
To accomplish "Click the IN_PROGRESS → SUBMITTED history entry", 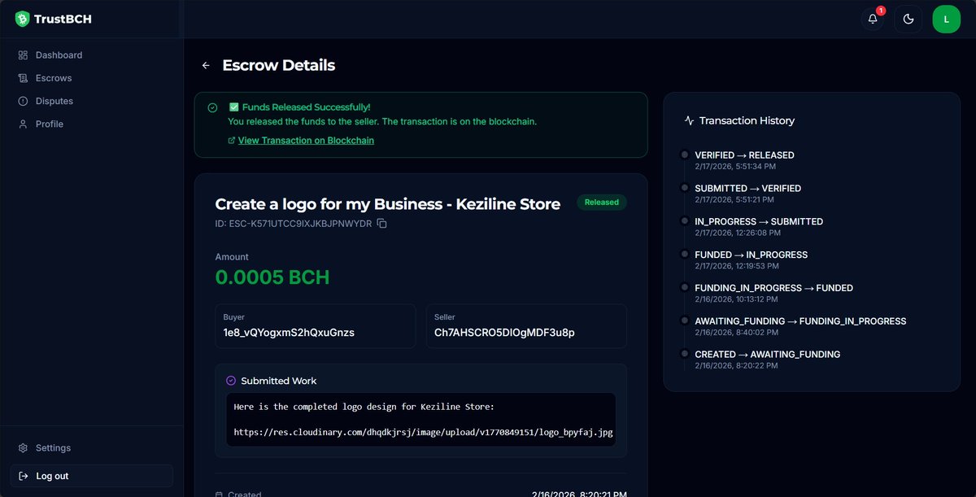I will pyautogui.click(x=759, y=222).
